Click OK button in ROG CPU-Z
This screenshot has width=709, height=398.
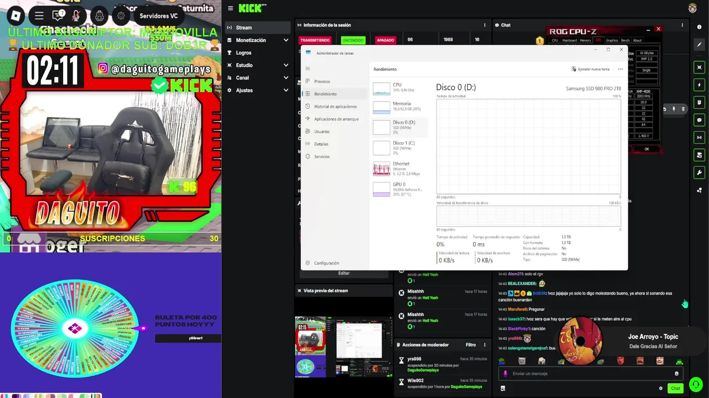click(x=646, y=149)
